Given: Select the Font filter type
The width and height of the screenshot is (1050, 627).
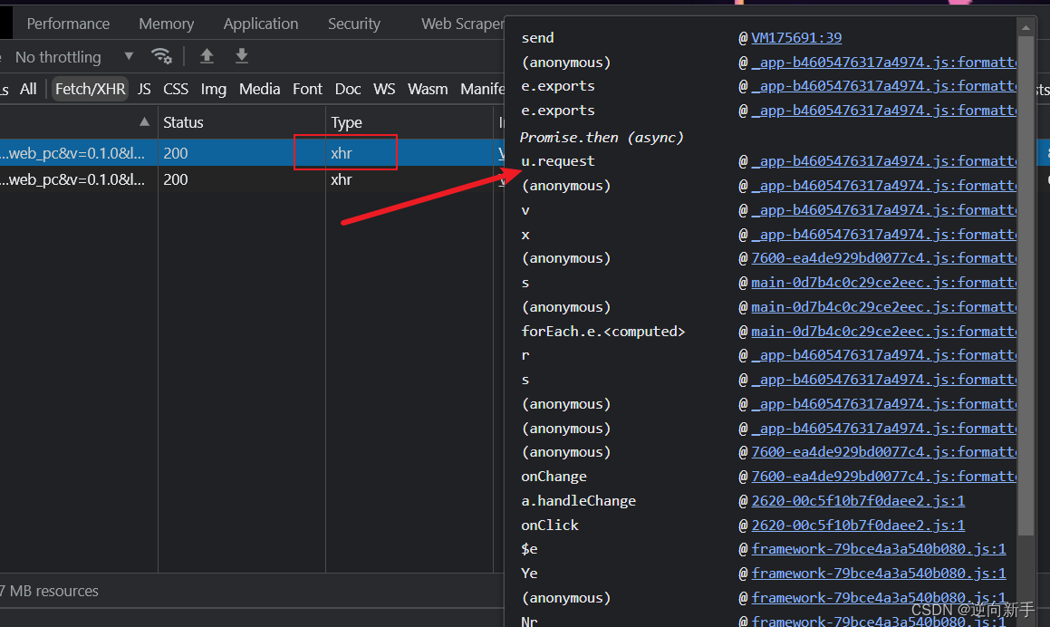Looking at the screenshot, I should [x=307, y=89].
